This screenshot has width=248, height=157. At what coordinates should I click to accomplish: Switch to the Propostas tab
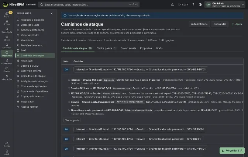[x=146, y=48]
